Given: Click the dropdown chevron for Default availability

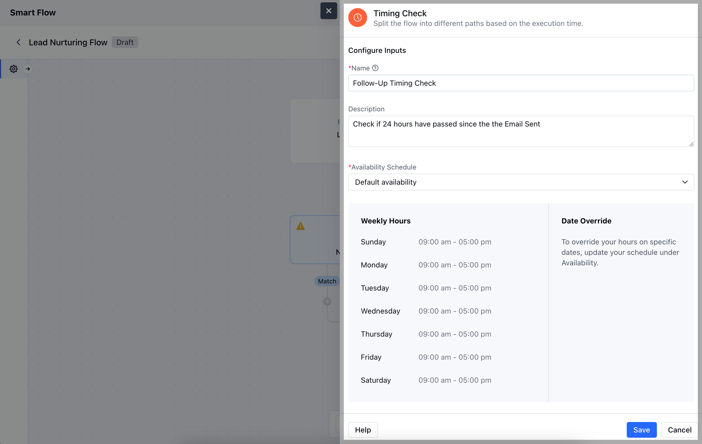Looking at the screenshot, I should [685, 182].
